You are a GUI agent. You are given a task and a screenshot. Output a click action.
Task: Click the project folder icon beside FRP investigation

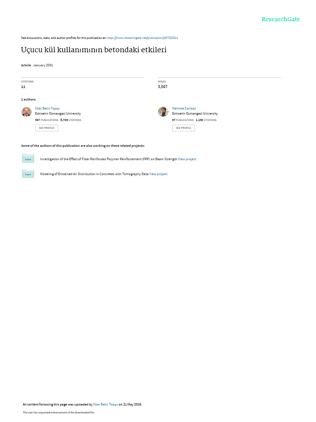(28, 159)
